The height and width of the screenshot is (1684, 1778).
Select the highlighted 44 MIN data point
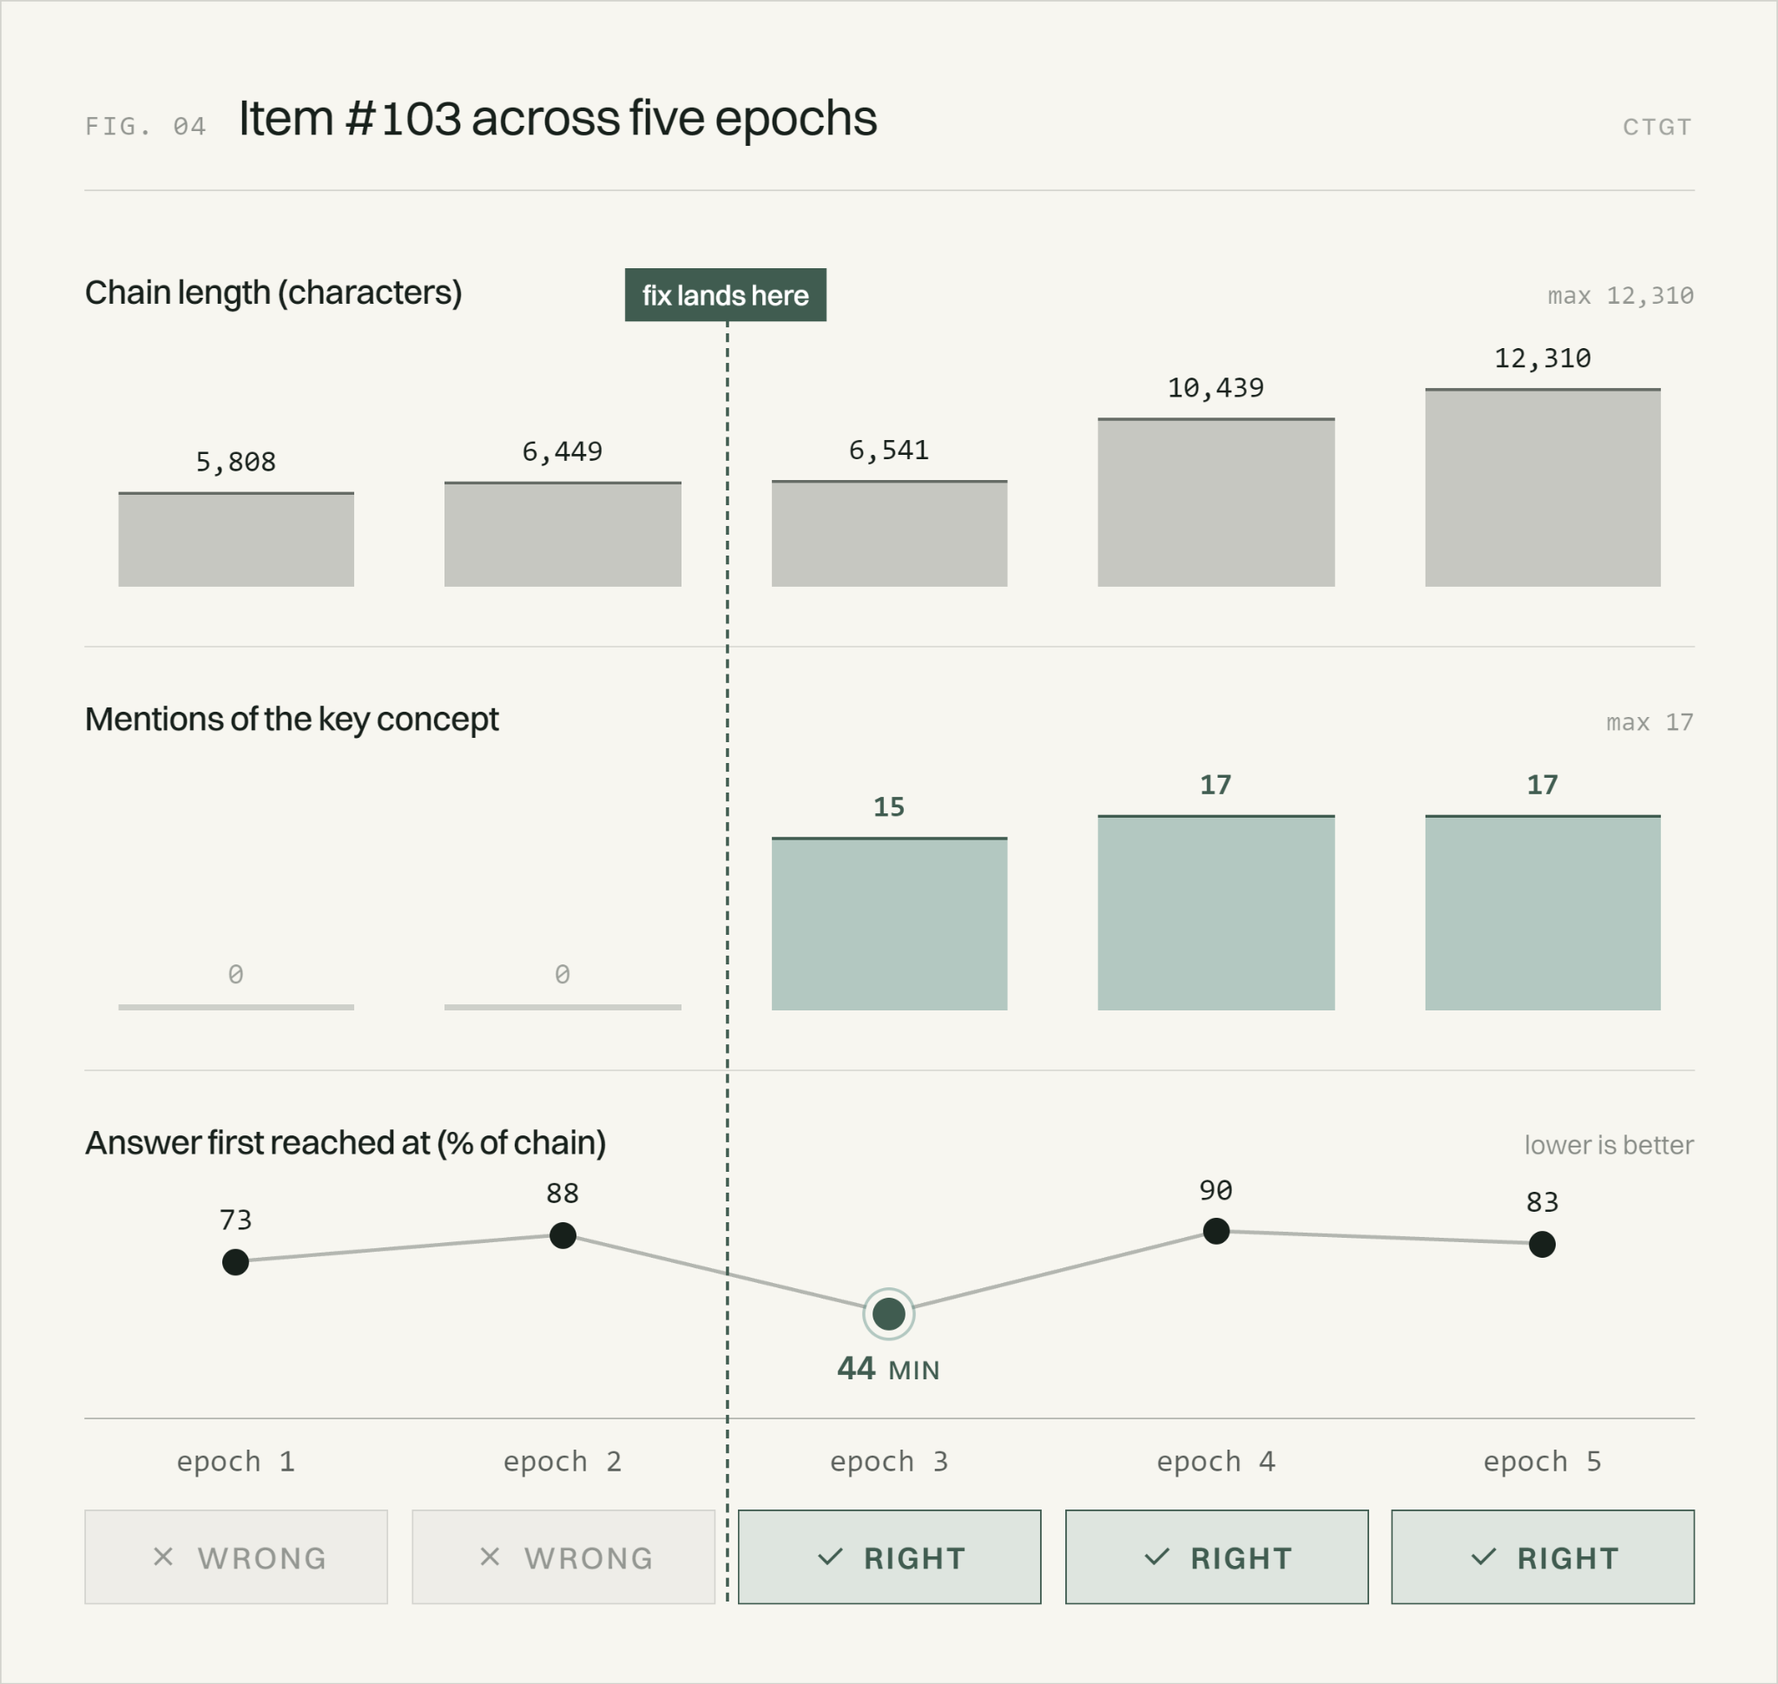click(x=889, y=1314)
